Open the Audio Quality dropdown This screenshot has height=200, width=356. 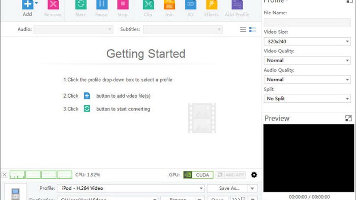click(x=307, y=80)
